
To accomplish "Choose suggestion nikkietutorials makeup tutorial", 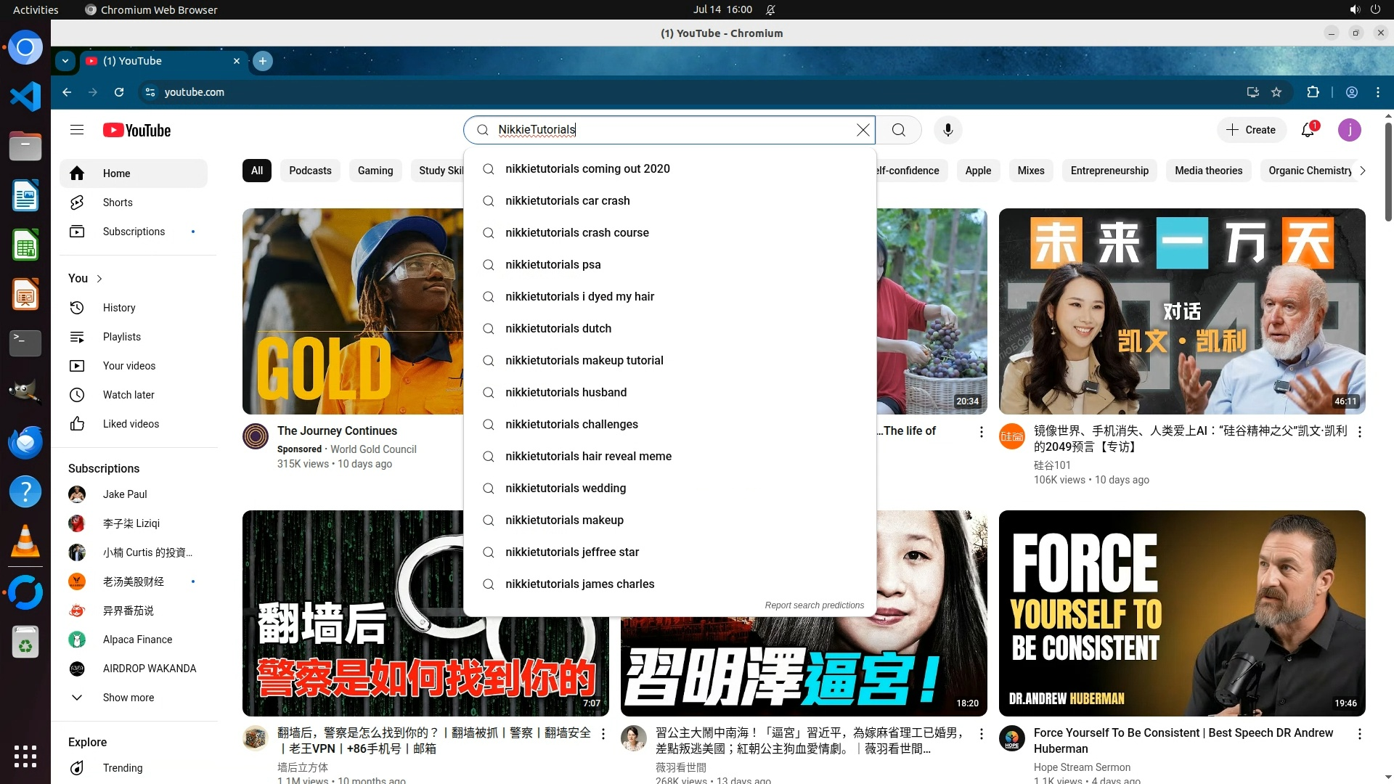I will (584, 361).
